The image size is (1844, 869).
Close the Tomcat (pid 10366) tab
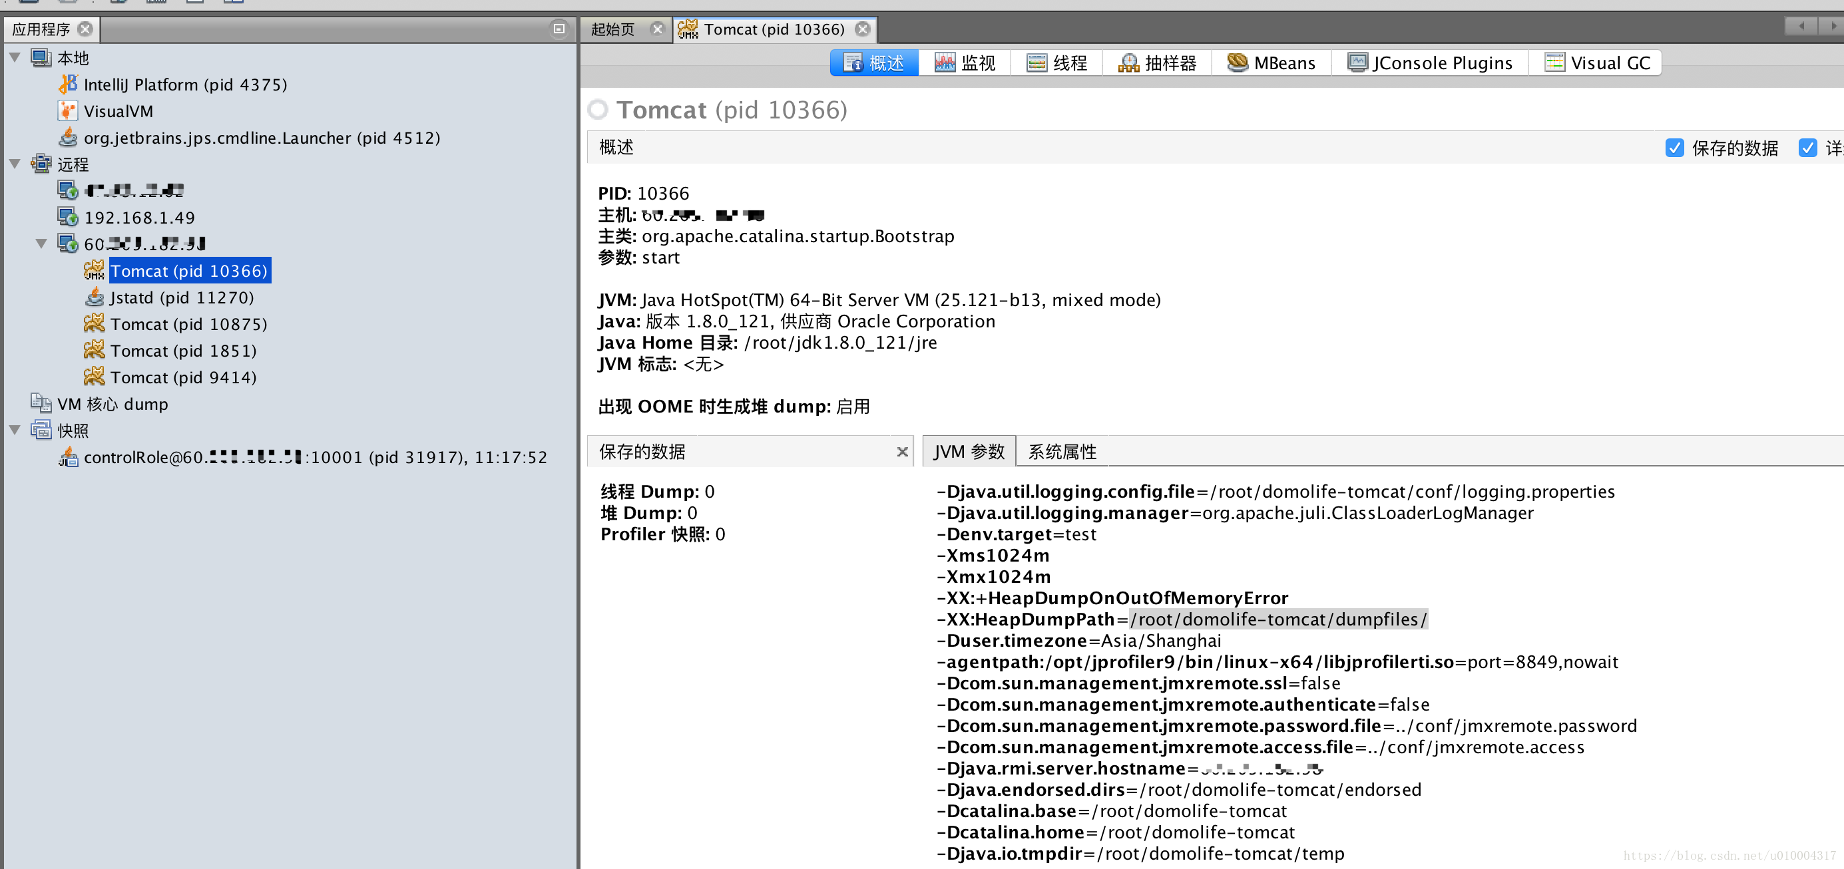pyautogui.click(x=863, y=29)
